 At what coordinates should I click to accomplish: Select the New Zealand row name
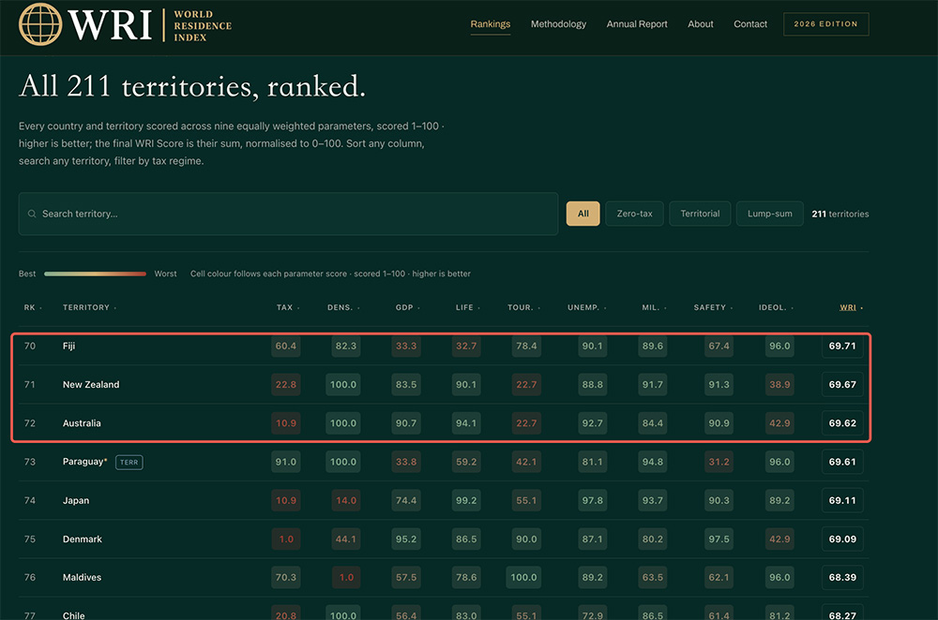tap(91, 385)
